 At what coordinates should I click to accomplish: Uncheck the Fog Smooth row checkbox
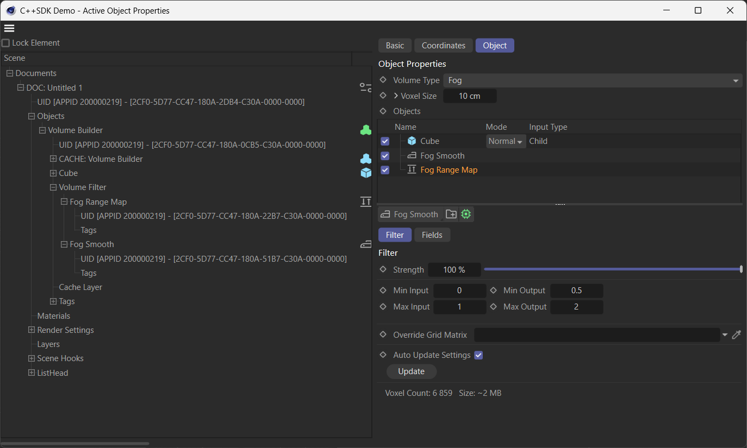click(x=385, y=156)
